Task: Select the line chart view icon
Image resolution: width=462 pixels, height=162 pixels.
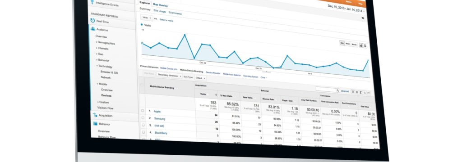Action: coord(361,45)
